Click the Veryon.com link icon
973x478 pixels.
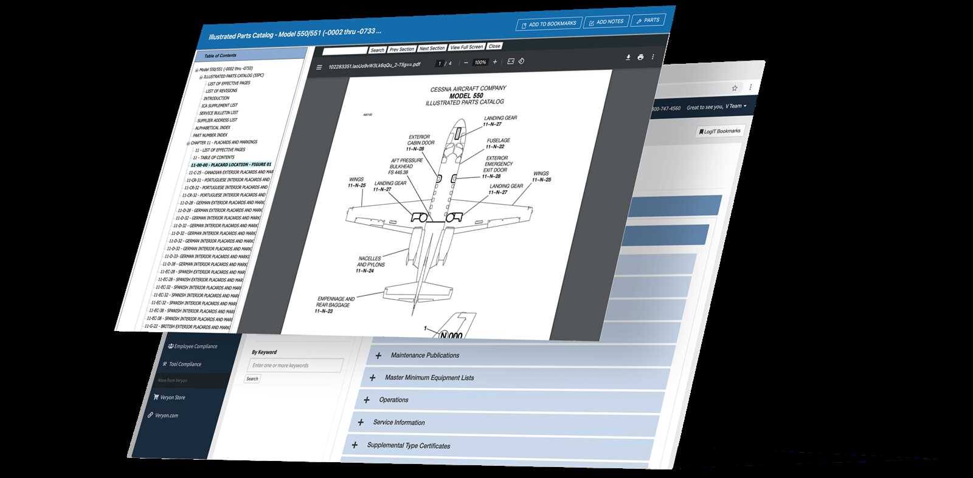click(x=151, y=415)
